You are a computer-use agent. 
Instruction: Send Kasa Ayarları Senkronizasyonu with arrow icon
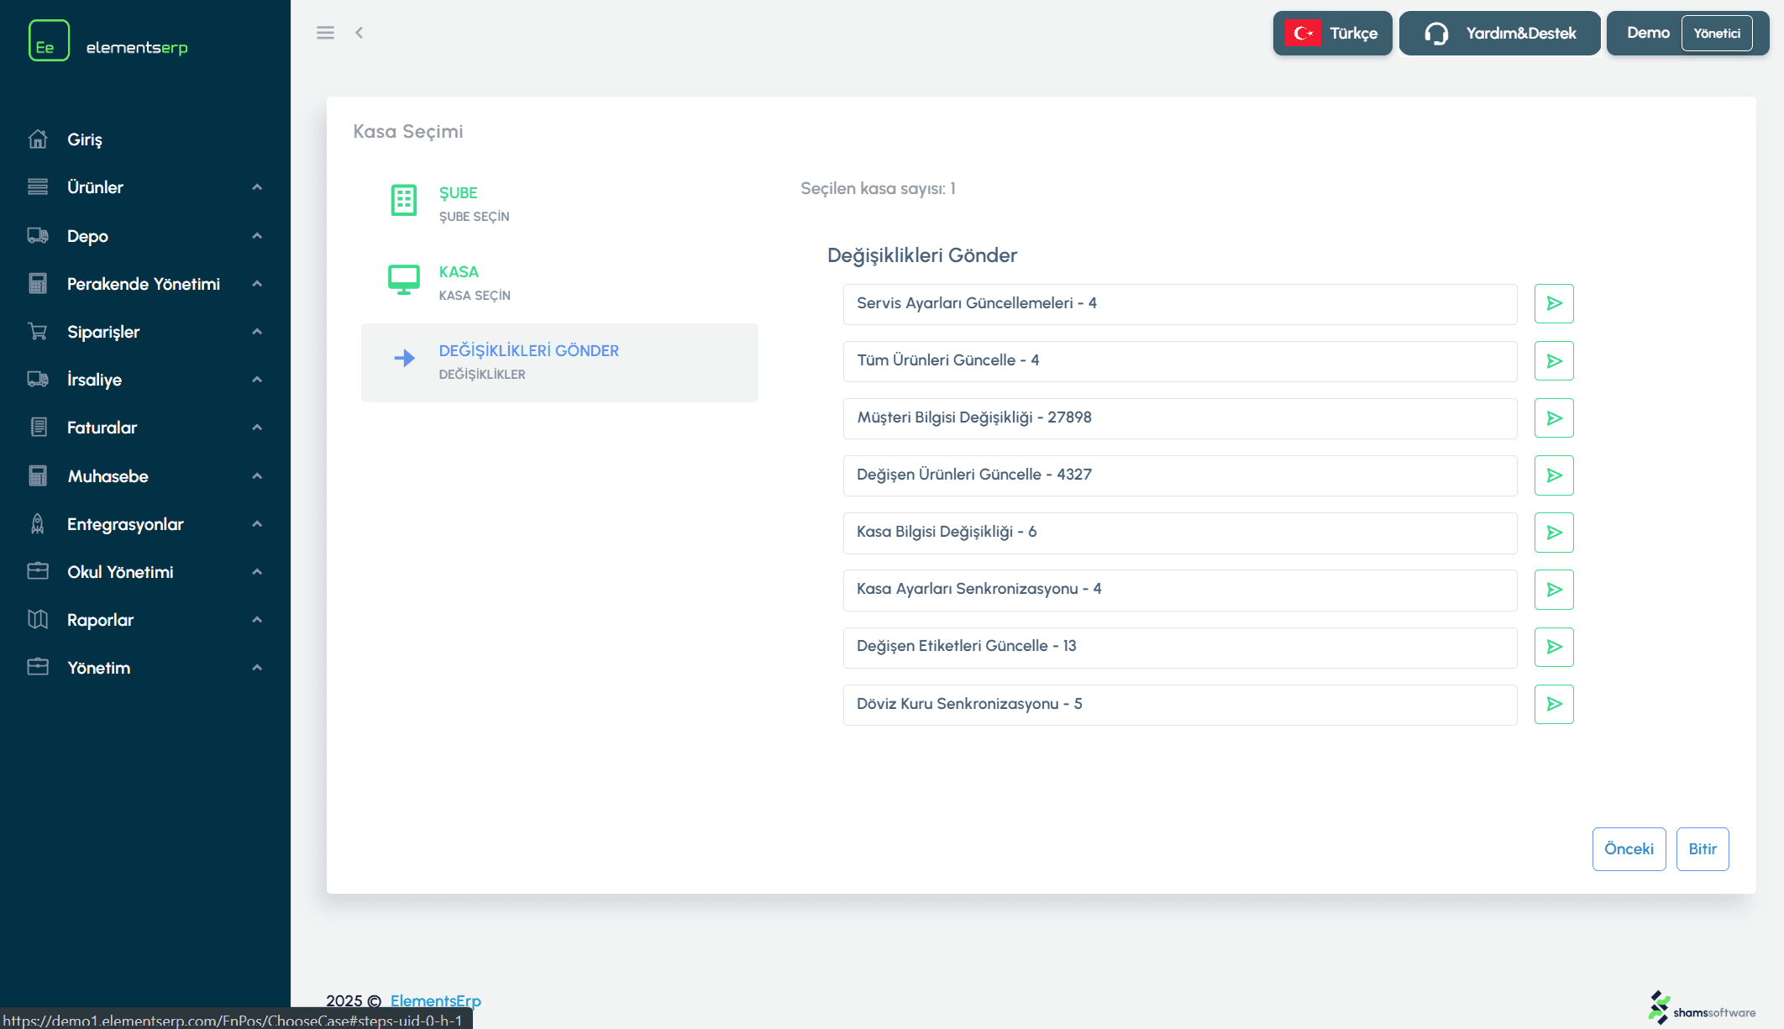tap(1553, 589)
